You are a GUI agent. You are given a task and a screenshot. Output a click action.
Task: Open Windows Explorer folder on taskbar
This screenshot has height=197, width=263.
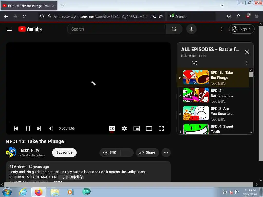point(55,192)
